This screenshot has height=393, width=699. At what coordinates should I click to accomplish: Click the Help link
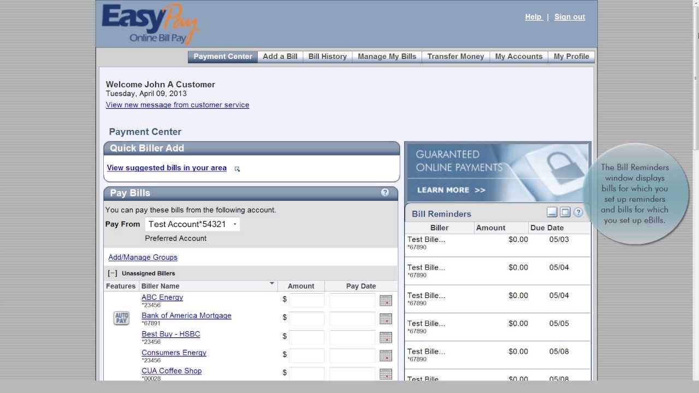(x=534, y=17)
